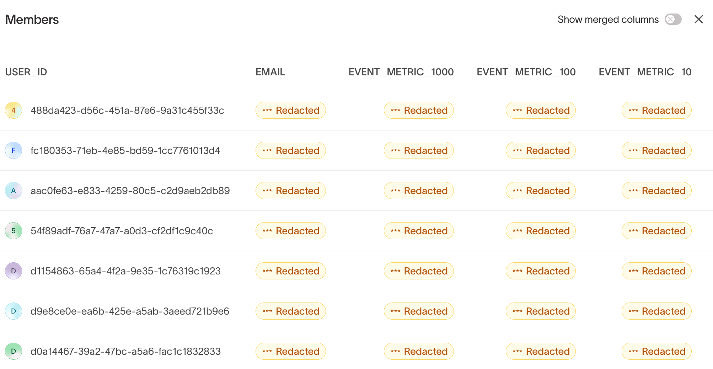The width and height of the screenshot is (713, 369).
Task: Select user ID 54f89adf-76a7-47a7-a0d3-cf2df1c9c40c
Action: coord(122,231)
